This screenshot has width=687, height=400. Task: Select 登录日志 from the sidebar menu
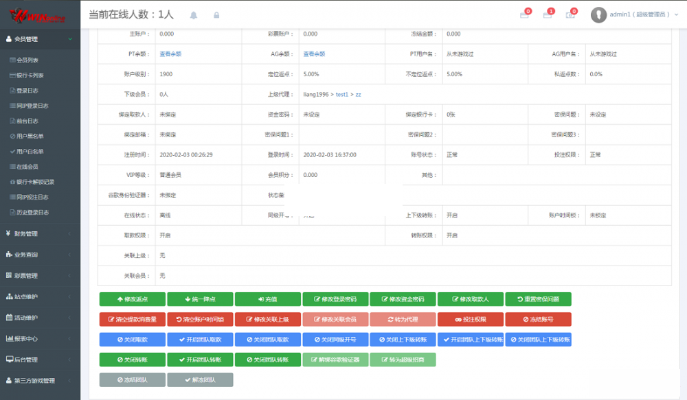[27, 91]
